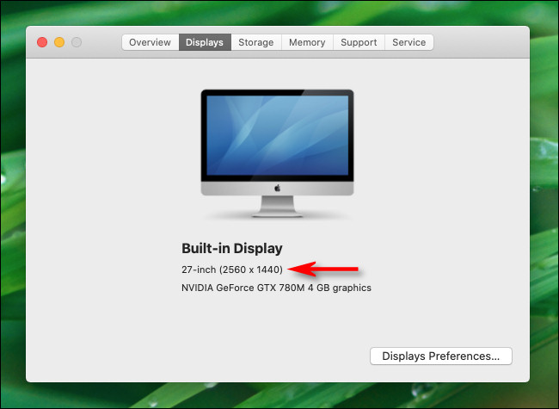This screenshot has width=559, height=409.
Task: Click the "NVIDIA GeForce GTX 780M 4 GB graphics" text
Action: pyautogui.click(x=276, y=288)
